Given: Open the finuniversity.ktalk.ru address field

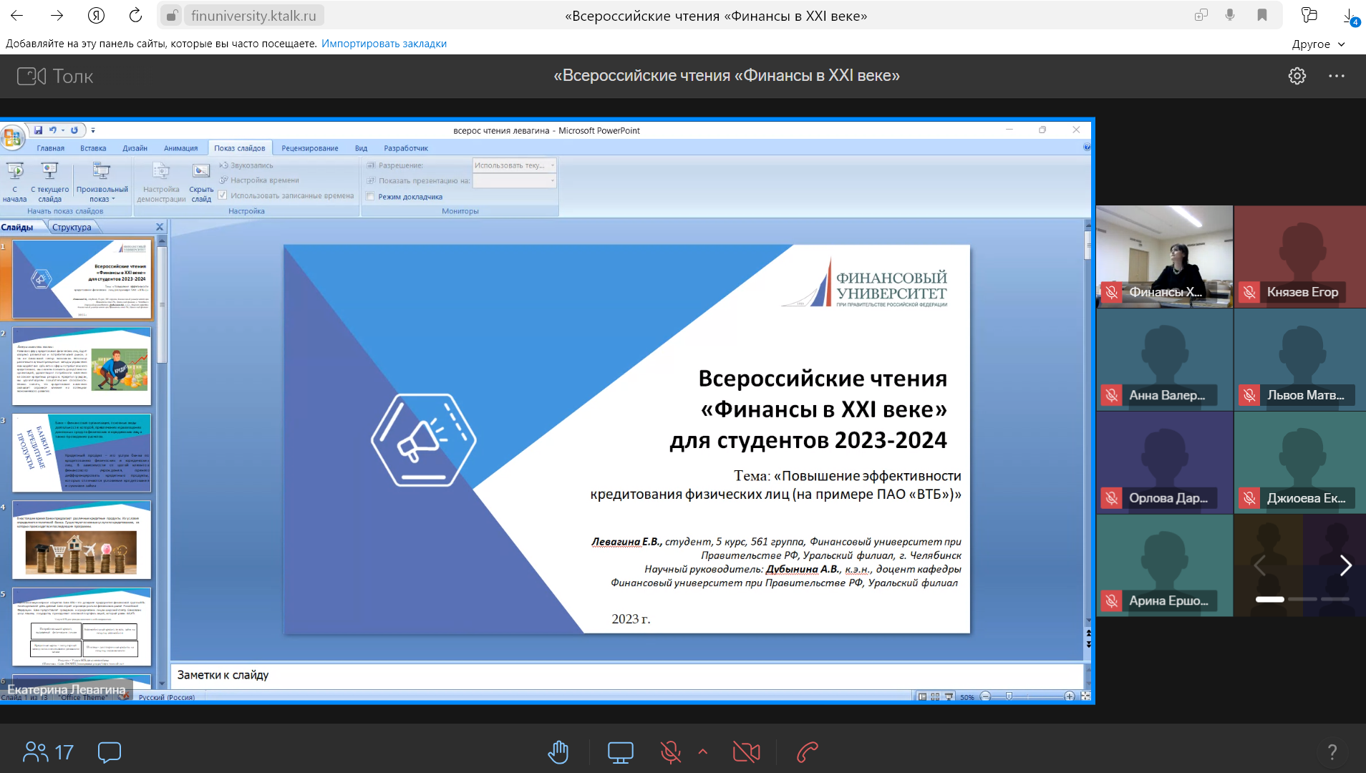Looking at the screenshot, I should [x=253, y=16].
